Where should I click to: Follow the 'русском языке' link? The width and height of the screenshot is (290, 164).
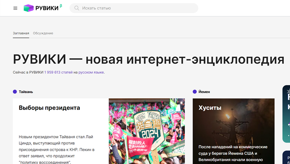tap(91, 72)
